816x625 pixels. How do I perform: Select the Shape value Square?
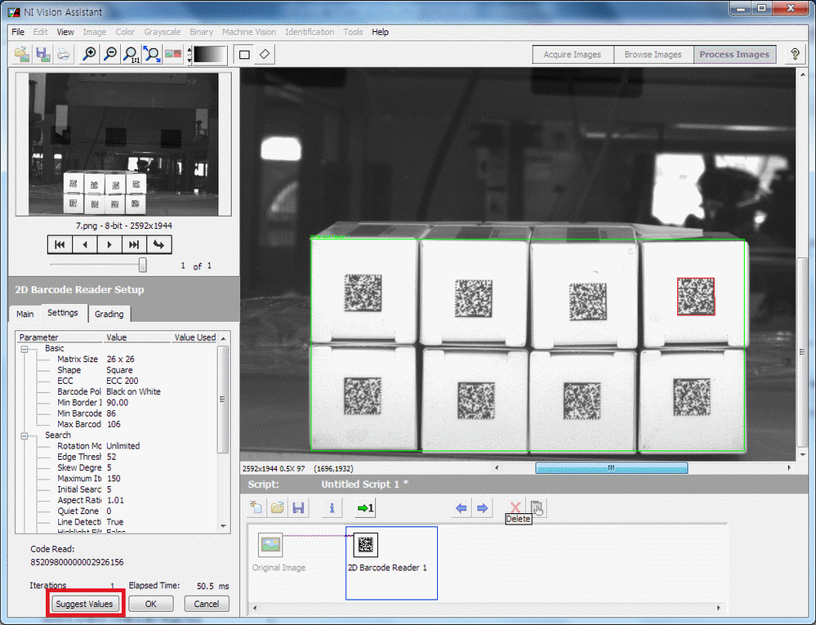[x=119, y=370]
